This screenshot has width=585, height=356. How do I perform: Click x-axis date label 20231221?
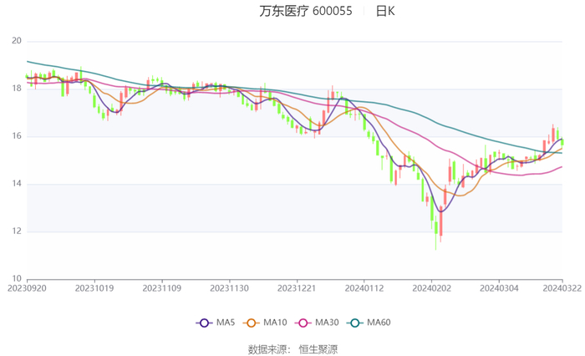297,288
